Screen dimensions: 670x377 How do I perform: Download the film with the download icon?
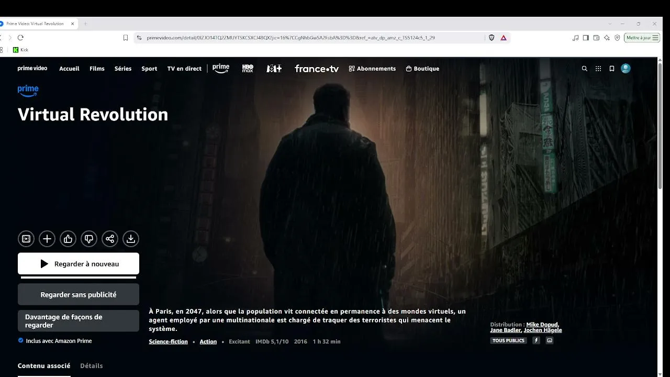(x=131, y=239)
